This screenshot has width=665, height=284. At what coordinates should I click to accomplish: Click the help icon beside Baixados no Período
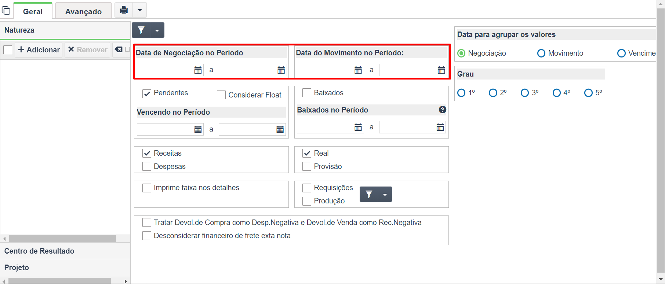[x=443, y=110]
